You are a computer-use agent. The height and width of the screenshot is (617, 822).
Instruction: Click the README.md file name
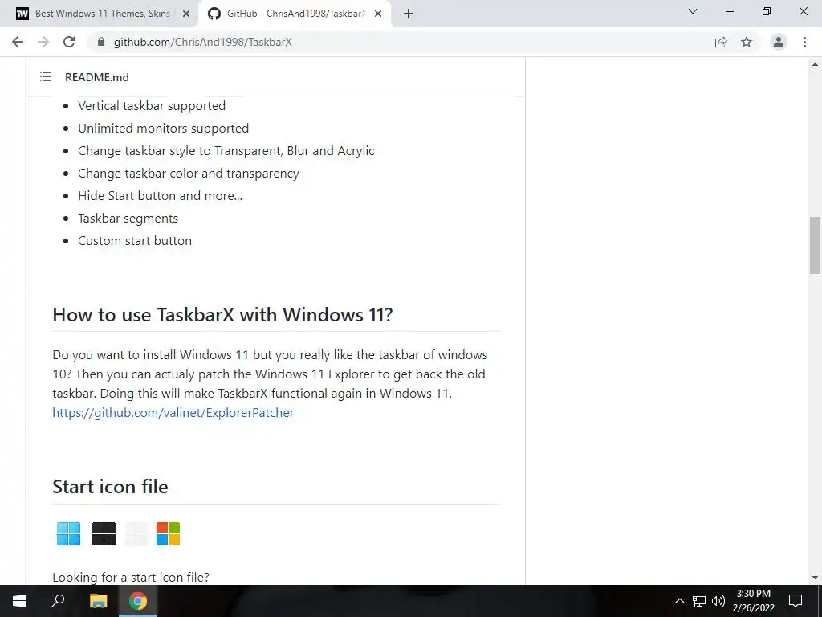coord(97,77)
